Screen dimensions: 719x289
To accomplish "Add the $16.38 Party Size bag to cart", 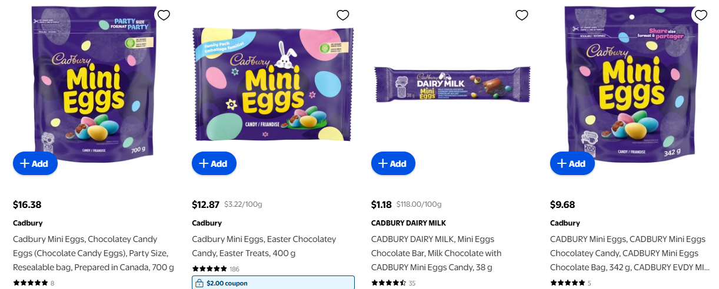I will point(35,163).
